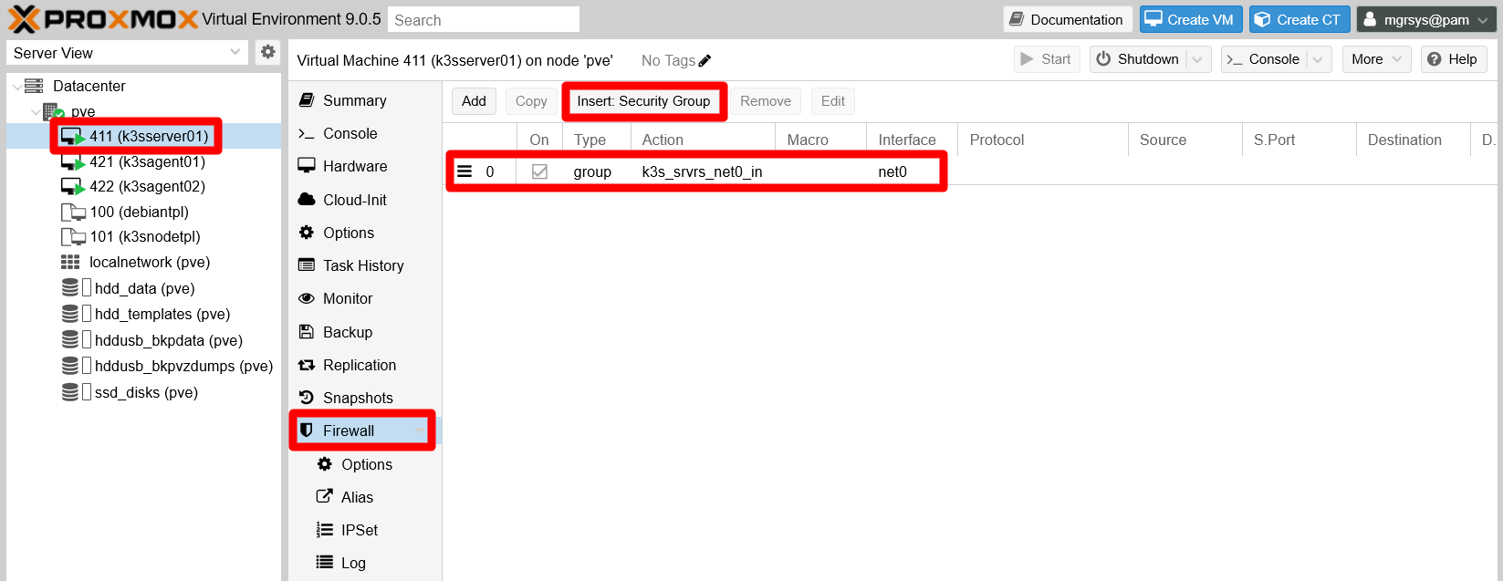1503x581 pixels.
Task: Open the Server View dropdown
Action: pos(235,52)
